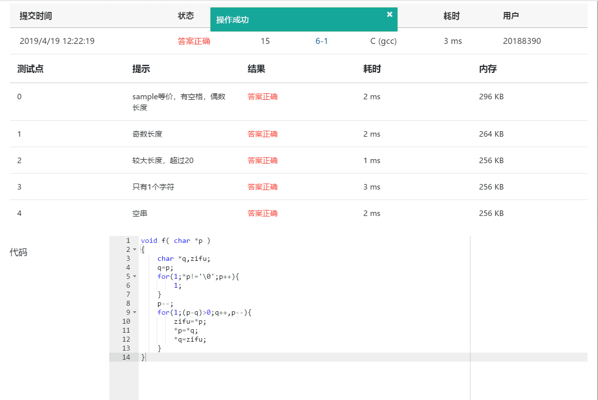Click the 答案正确 result for 空串 row
The width and height of the screenshot is (598, 400).
(262, 213)
